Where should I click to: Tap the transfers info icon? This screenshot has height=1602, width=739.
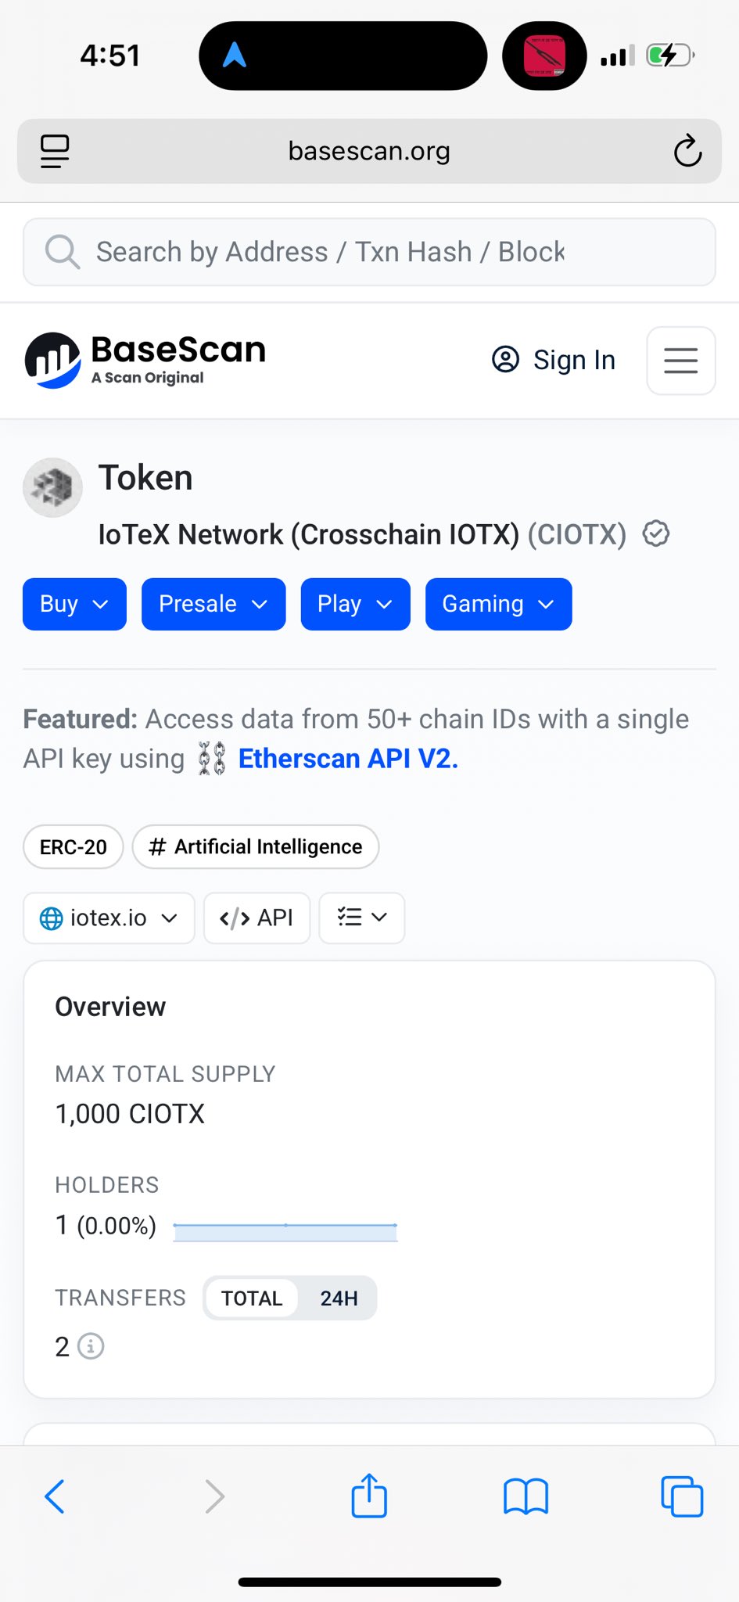[91, 1346]
